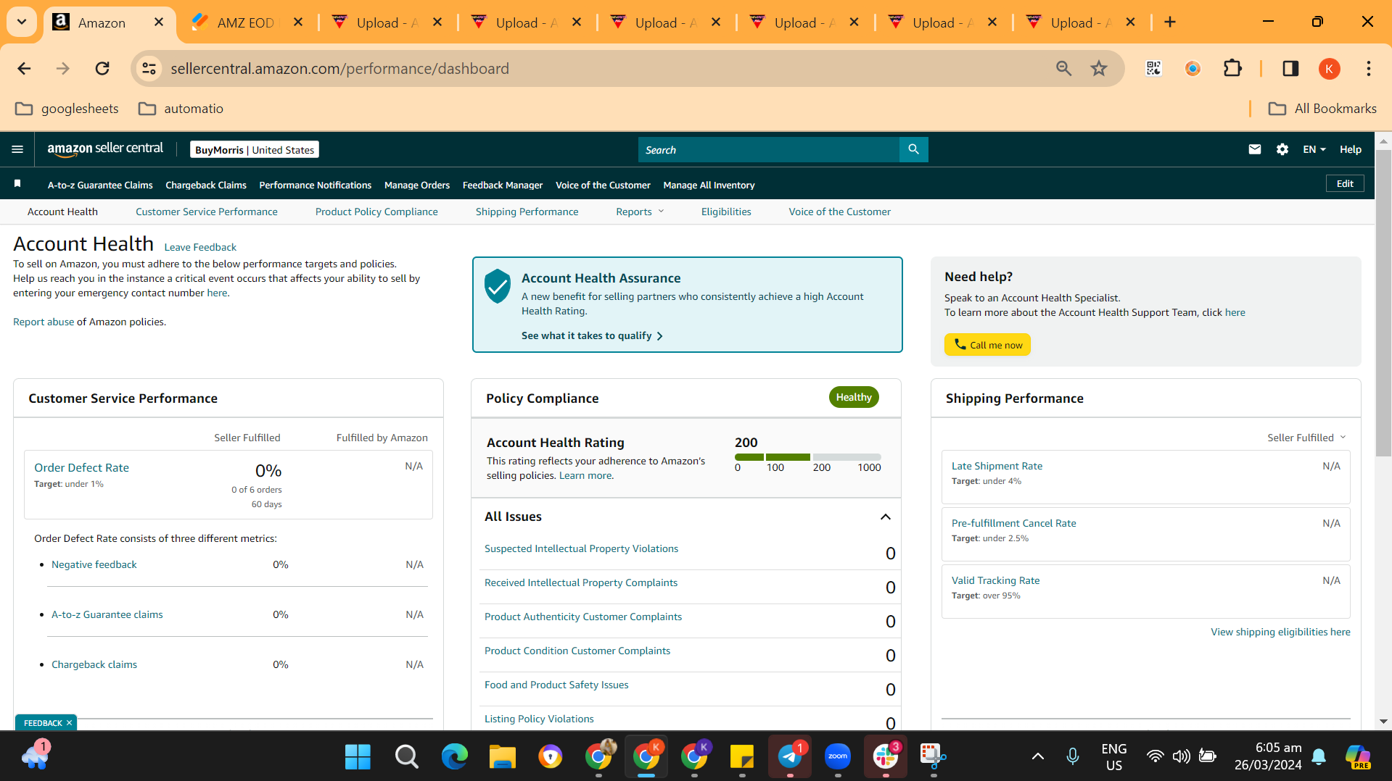This screenshot has height=781, width=1392.
Task: Open the Seller Fulfilled shipping dropdown
Action: pos(1306,438)
